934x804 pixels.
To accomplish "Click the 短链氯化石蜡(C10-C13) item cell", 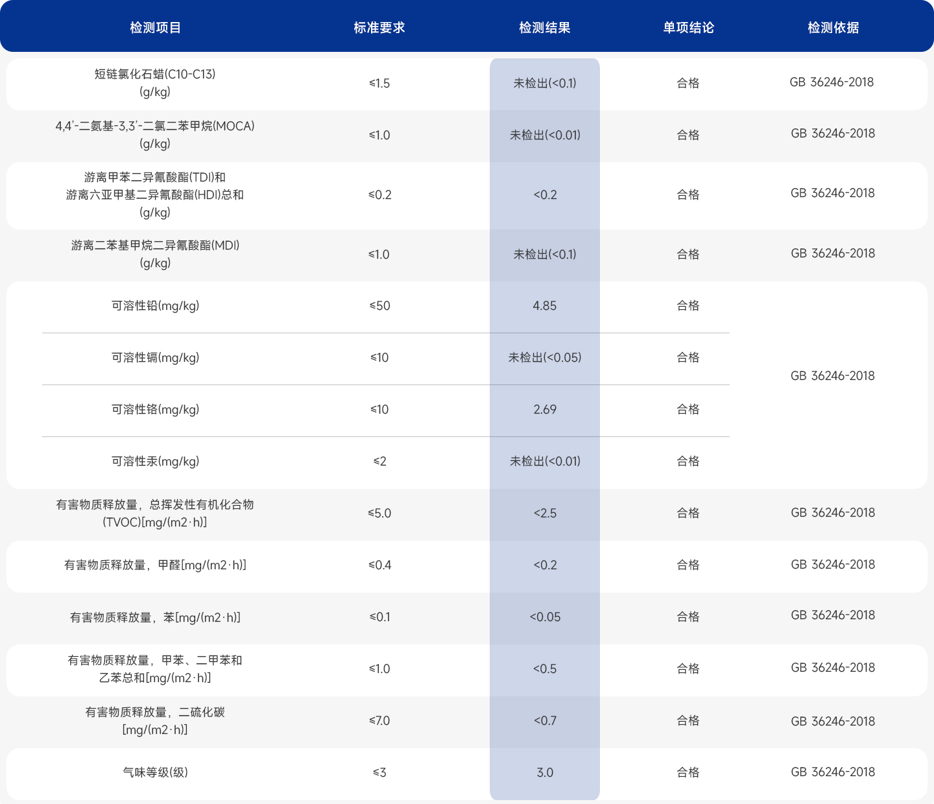I will click(155, 82).
